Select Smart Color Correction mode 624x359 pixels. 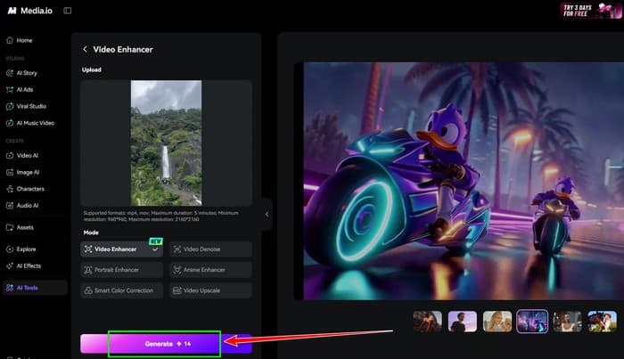click(x=121, y=290)
